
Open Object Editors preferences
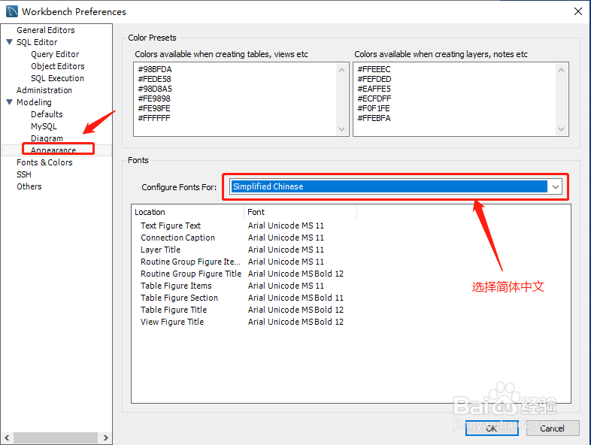[x=58, y=66]
